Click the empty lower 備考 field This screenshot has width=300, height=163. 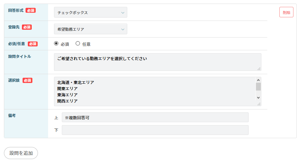(155, 130)
